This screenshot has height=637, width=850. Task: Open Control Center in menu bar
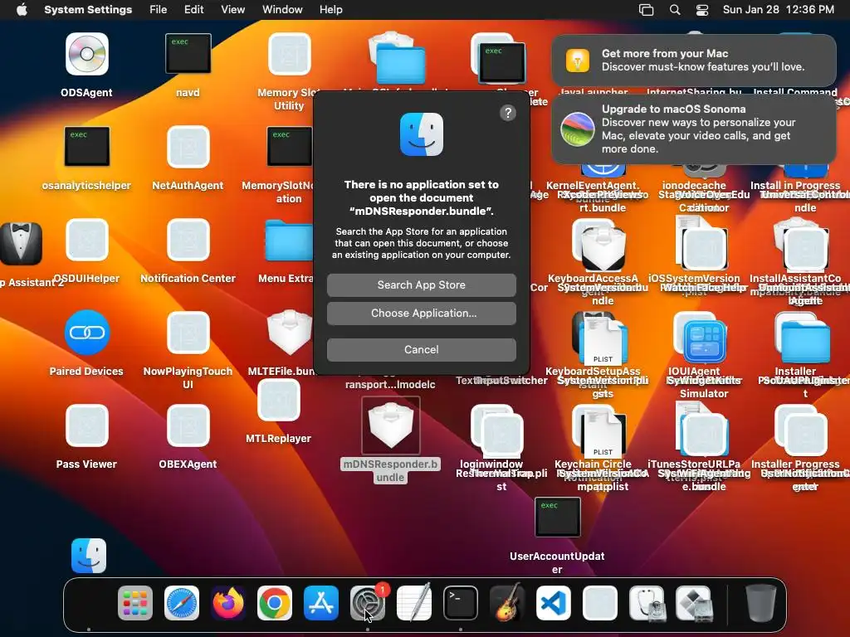(702, 10)
